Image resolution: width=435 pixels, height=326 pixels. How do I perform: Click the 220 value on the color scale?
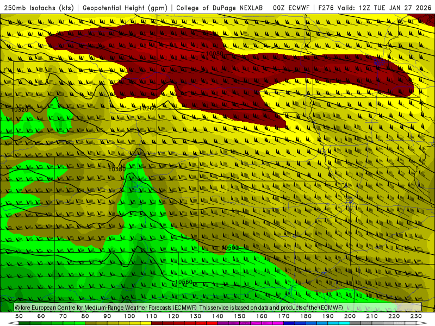tap(394, 316)
